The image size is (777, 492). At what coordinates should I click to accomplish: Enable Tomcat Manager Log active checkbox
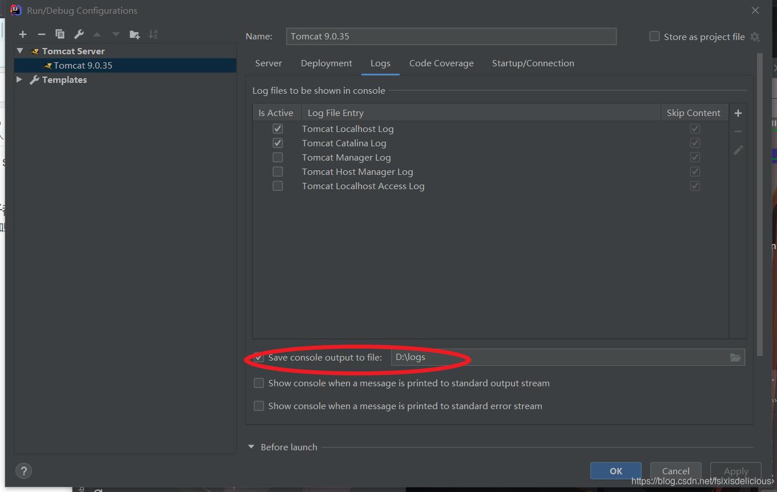pos(277,157)
